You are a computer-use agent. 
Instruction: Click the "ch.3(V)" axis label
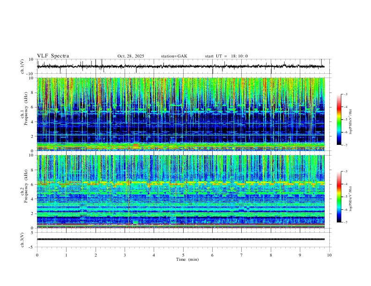click(x=22, y=240)
